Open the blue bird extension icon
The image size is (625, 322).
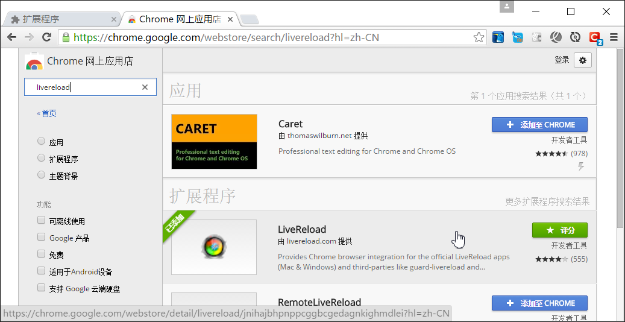(517, 37)
